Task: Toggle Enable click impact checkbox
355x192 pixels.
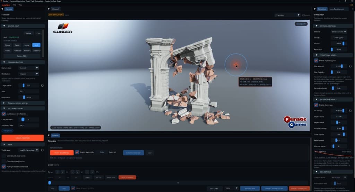Action: tap(316, 105)
